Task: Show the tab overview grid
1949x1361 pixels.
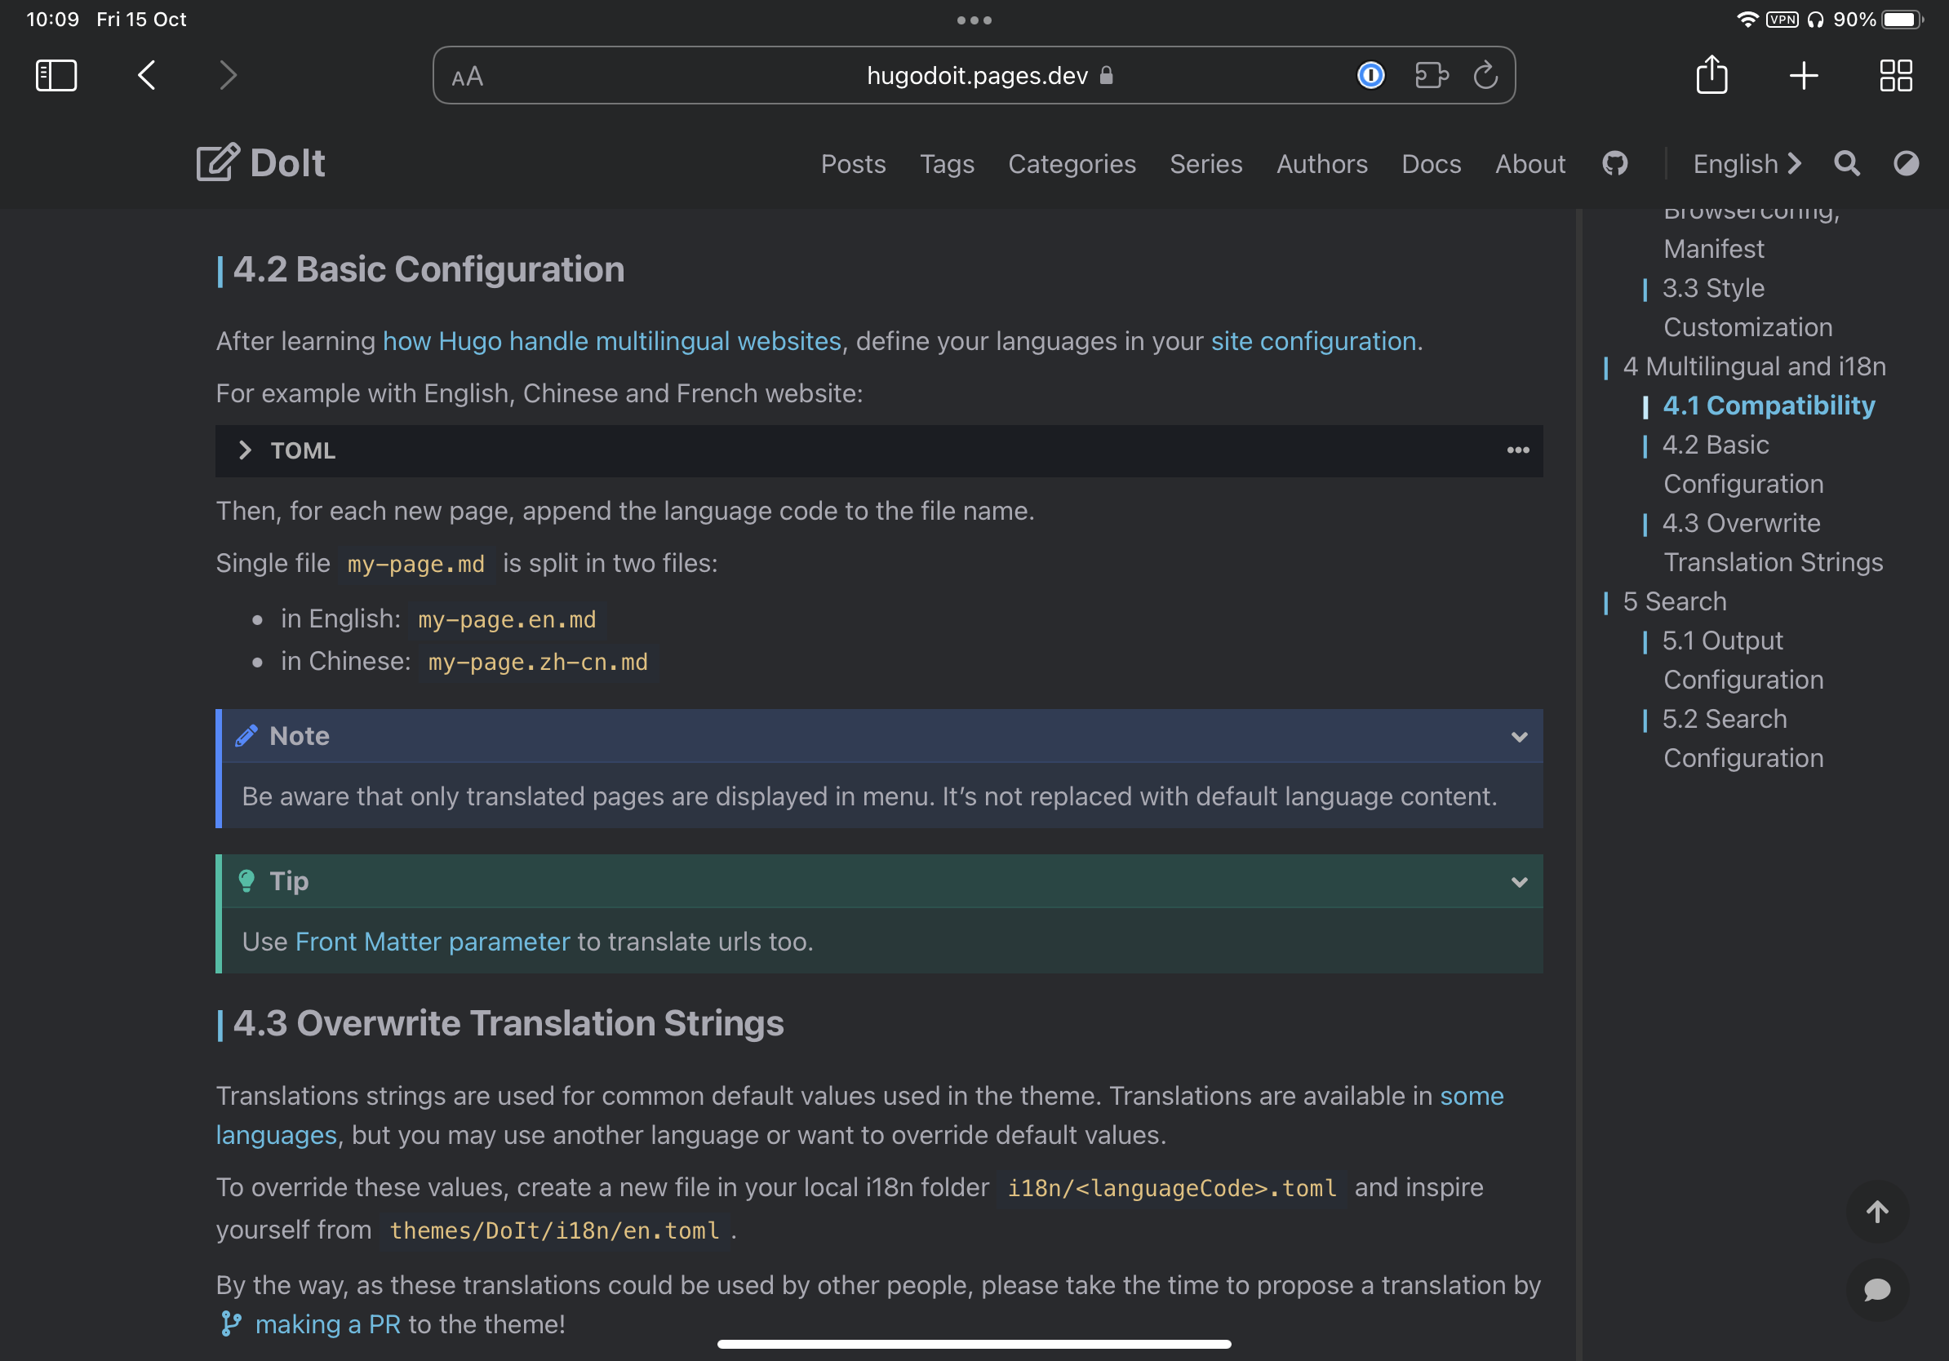Action: [x=1897, y=76]
